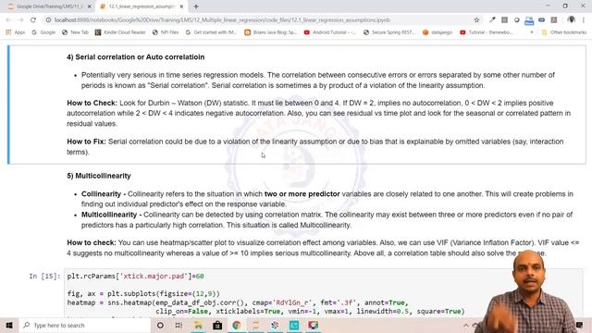Open the Get started with IM bookmark
The width and height of the screenshot is (592, 333).
pyautogui.click(x=211, y=32)
